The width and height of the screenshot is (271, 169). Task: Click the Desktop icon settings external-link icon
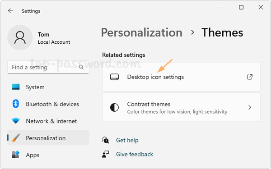pos(250,77)
